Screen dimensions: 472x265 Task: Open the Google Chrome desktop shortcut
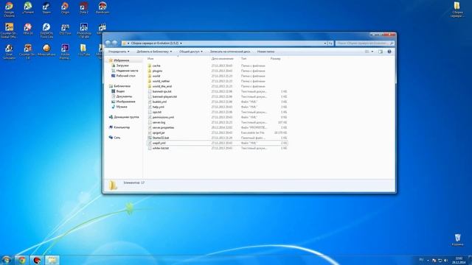point(9,10)
